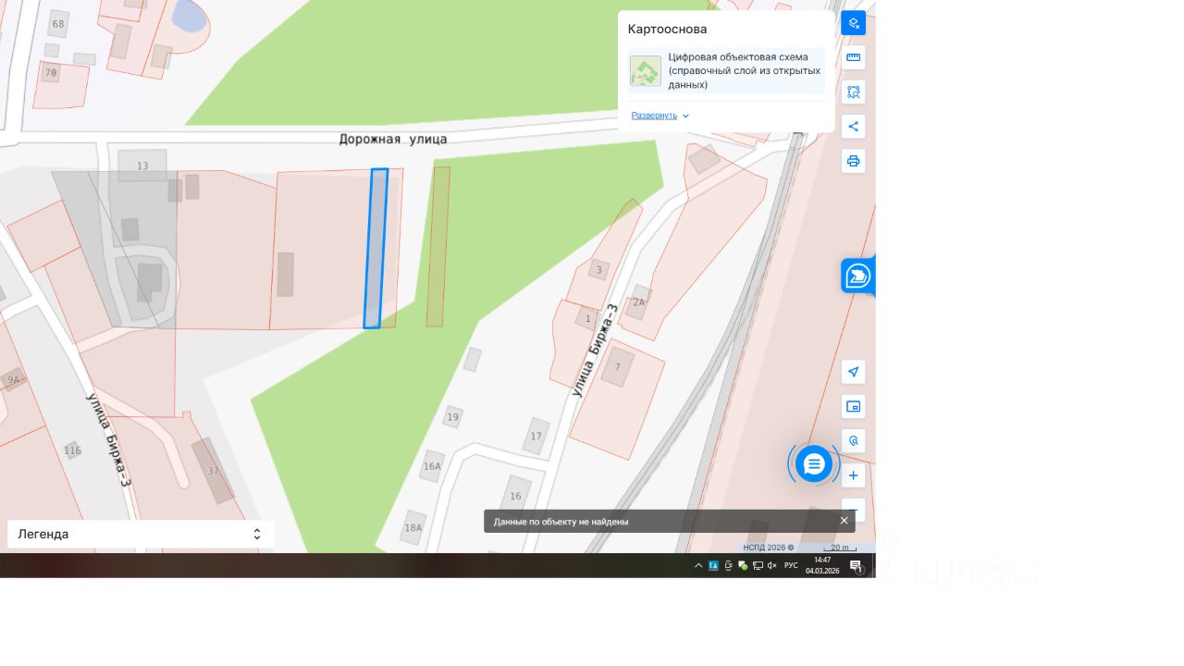Image resolution: width=1184 pixels, height=666 pixels.
Task: Click the blue square tray icon
Action: tap(713, 565)
